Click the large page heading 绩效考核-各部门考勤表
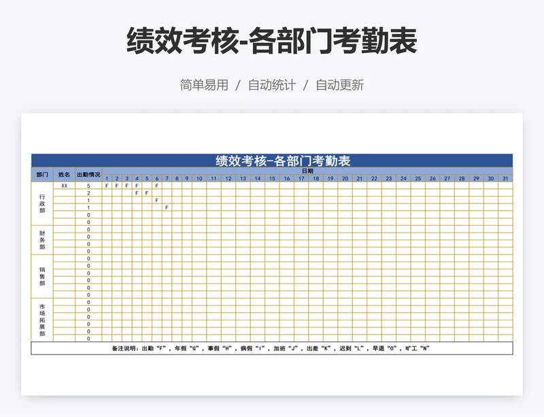Image resolution: width=544 pixels, height=417 pixels. pyautogui.click(x=272, y=42)
